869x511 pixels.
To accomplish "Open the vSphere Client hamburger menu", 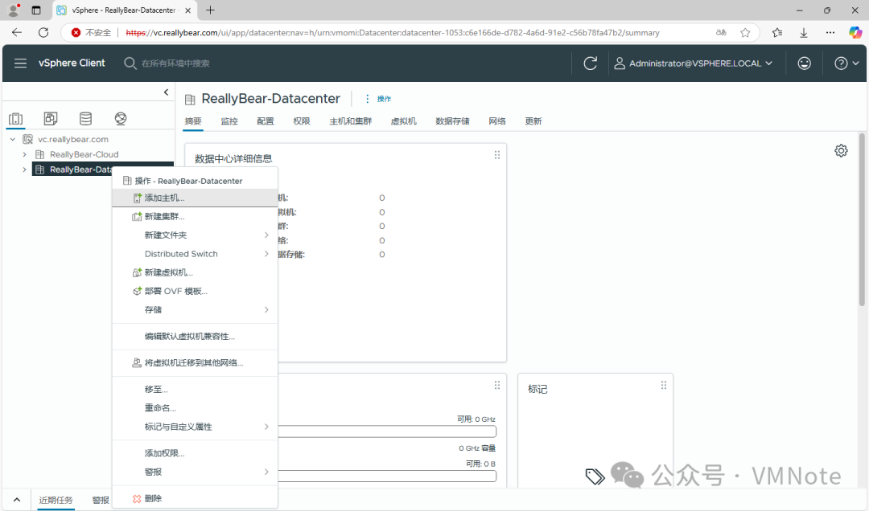I will tap(20, 63).
